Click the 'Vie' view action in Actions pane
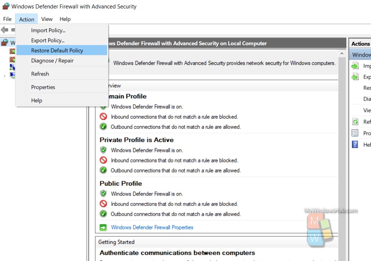 [367, 110]
